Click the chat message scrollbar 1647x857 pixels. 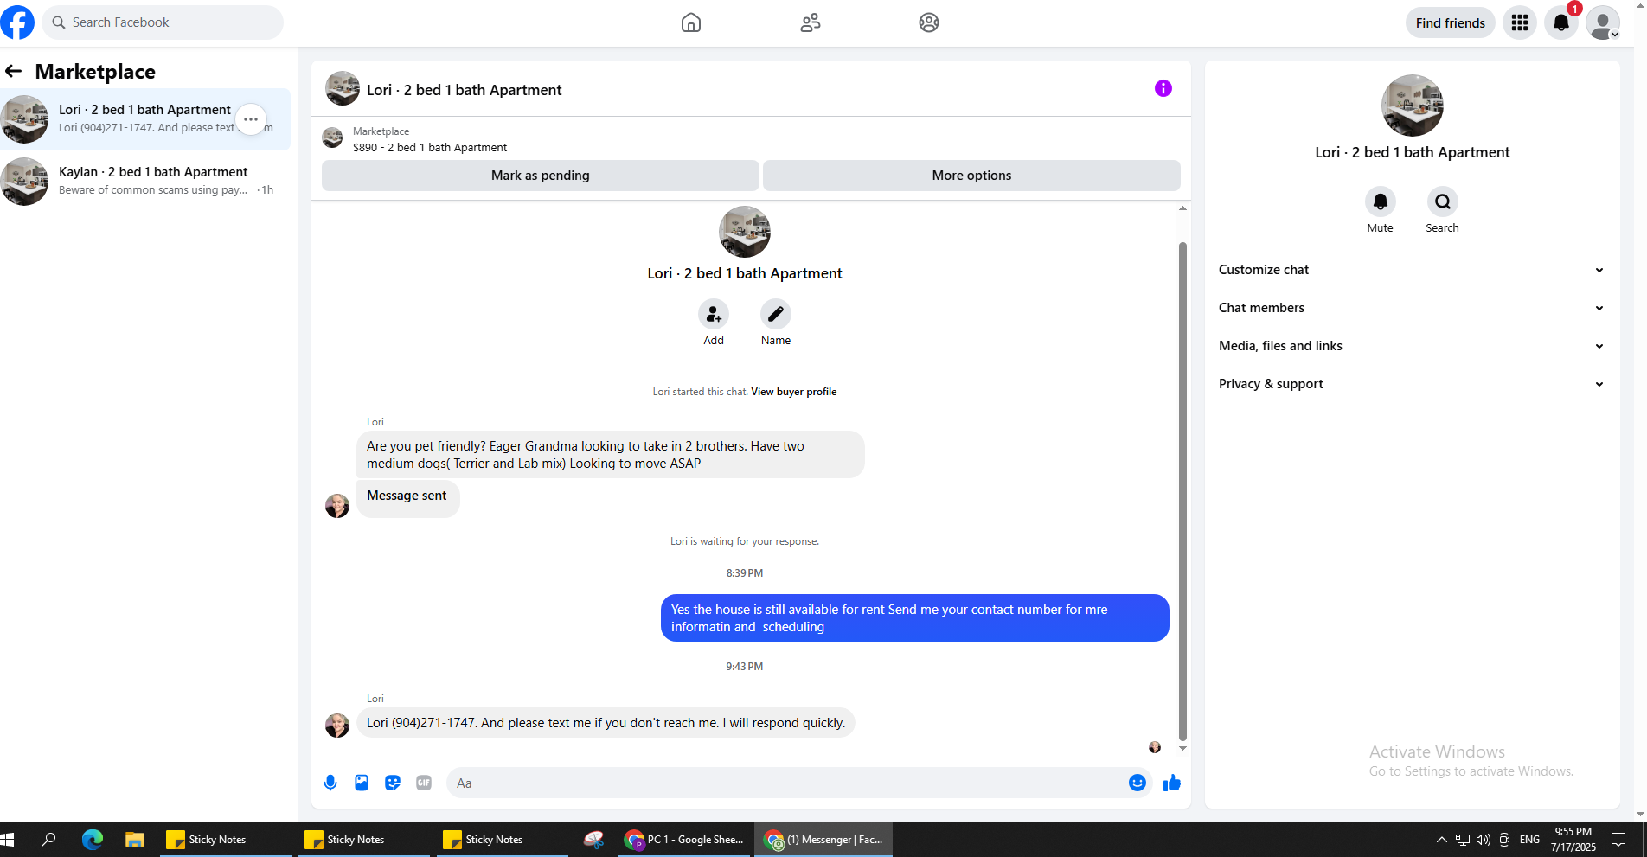[1182, 491]
